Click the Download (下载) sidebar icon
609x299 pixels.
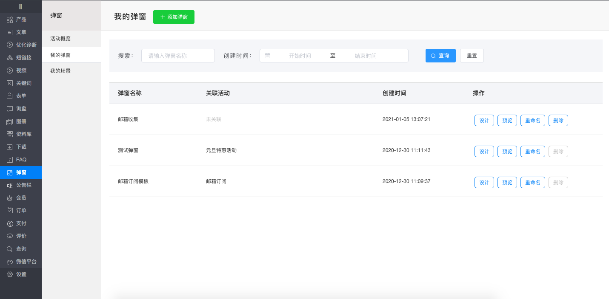tap(10, 147)
